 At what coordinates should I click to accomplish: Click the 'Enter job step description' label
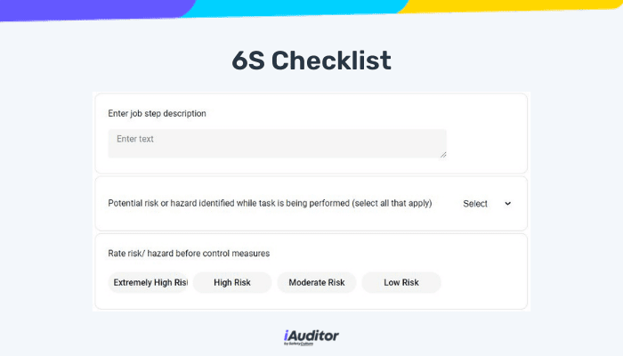coord(157,113)
